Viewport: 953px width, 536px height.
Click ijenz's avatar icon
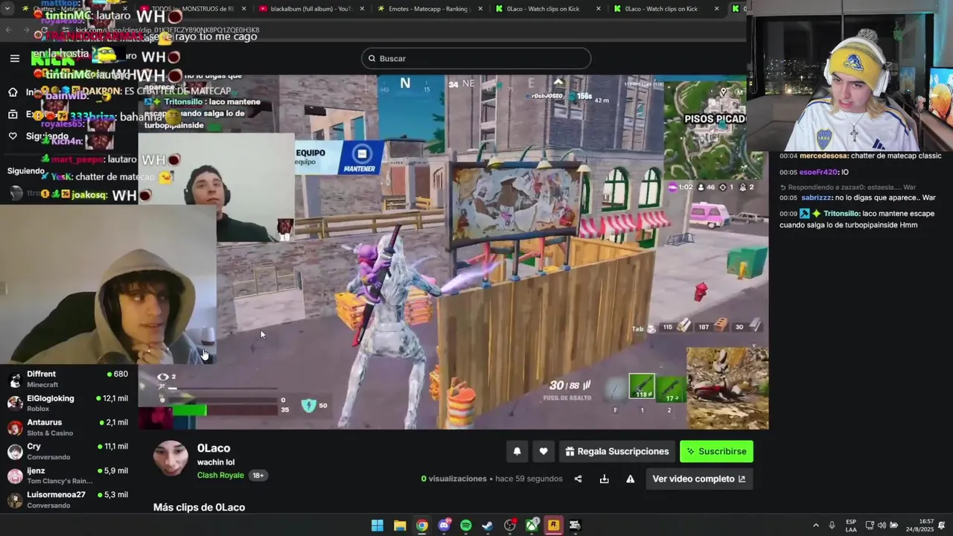15,476
